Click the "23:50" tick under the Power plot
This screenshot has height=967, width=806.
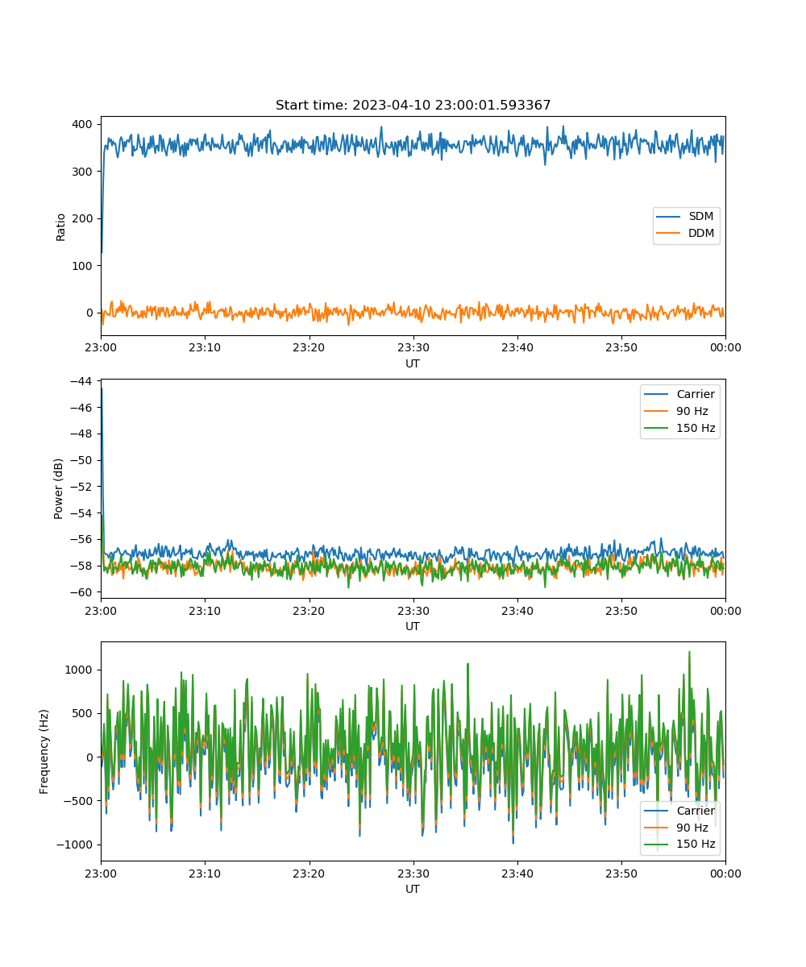pyautogui.click(x=621, y=611)
